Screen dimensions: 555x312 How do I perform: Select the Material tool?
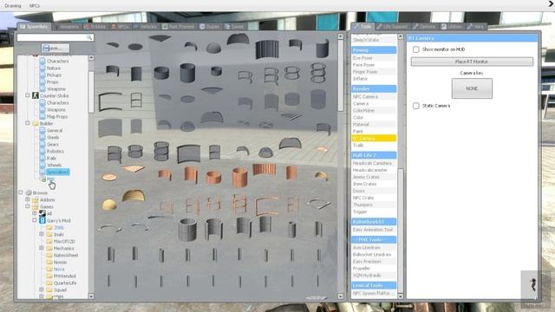coord(374,125)
